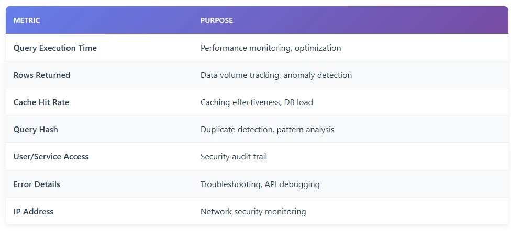Click Troubleshooting, API debugging text

260,184
